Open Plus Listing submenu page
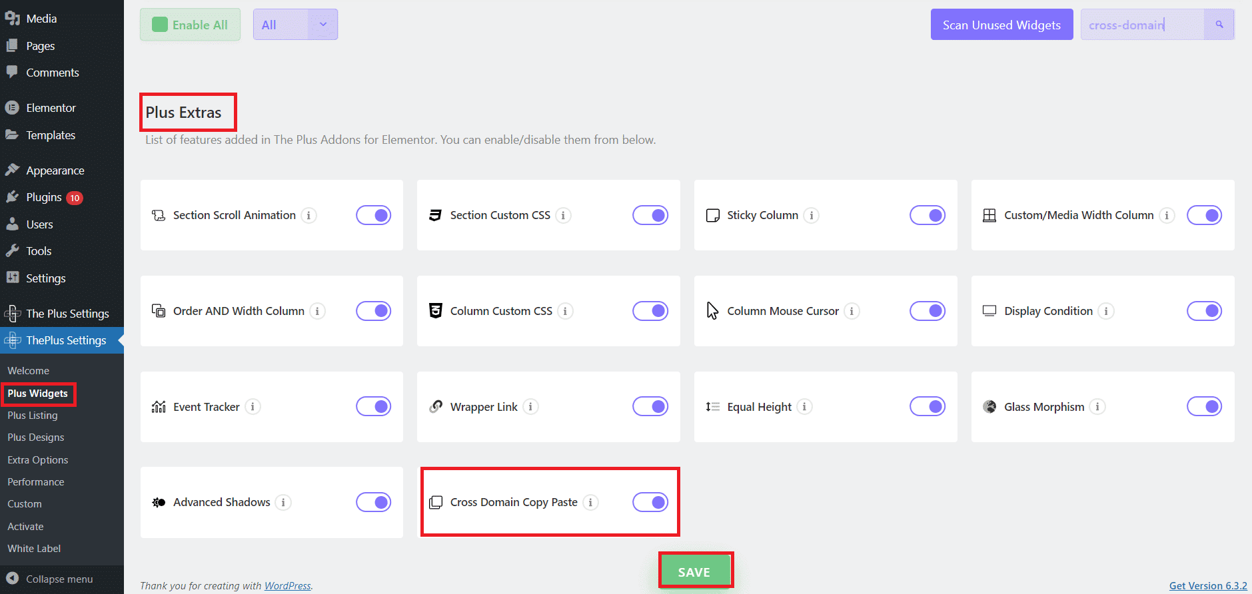This screenshot has width=1252, height=594. (33, 416)
